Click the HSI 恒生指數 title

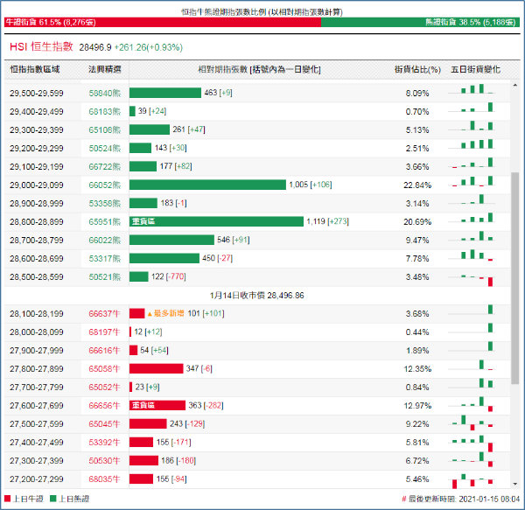pos(41,46)
